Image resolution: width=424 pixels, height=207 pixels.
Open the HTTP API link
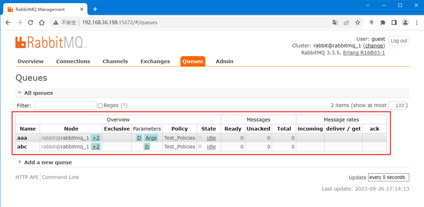(x=27, y=177)
